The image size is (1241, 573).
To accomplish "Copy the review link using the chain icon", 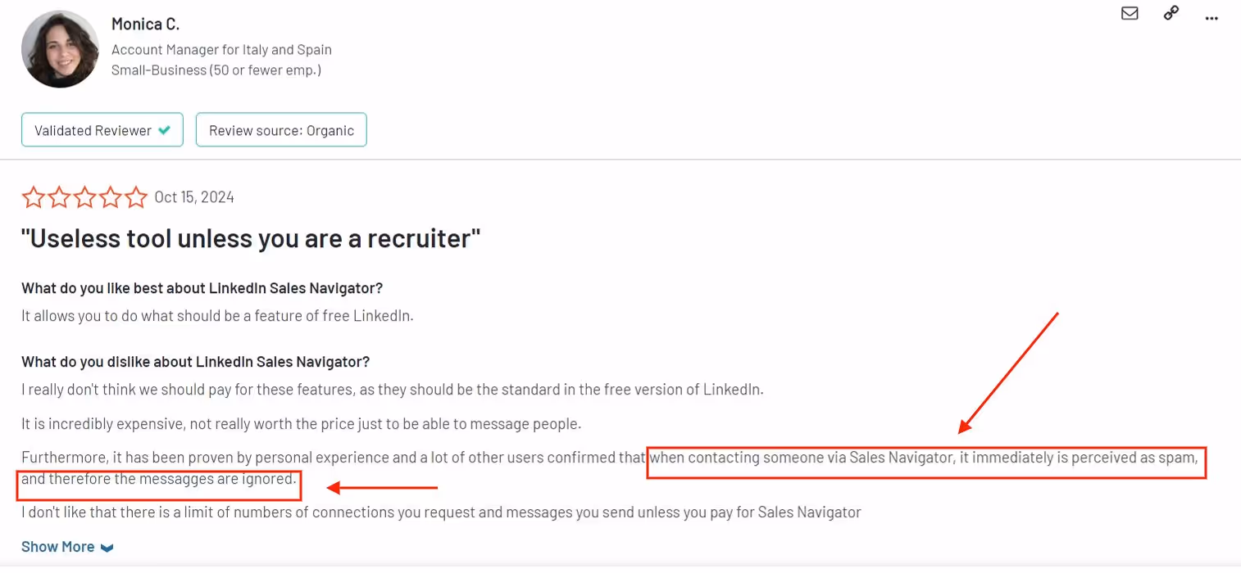I will pyautogui.click(x=1171, y=13).
